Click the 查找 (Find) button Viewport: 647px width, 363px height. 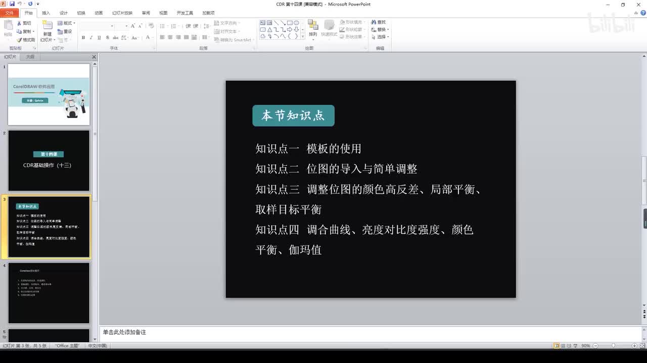378,22
